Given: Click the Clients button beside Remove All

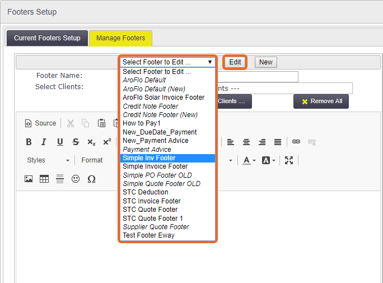Looking at the screenshot, I should [234, 101].
